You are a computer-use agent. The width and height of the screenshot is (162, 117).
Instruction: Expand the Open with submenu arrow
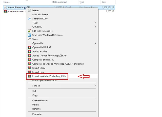tap(95, 43)
